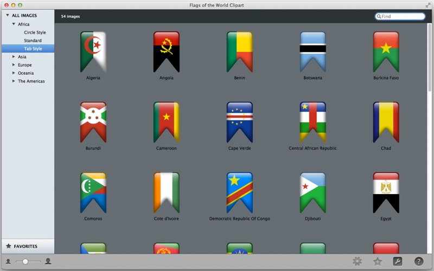Click the Cote d'Ivoire caption text
434x271 pixels.
(x=167, y=218)
